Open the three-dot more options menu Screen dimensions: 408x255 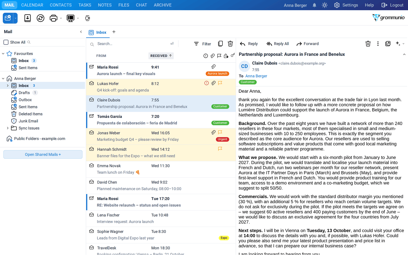pos(378,44)
